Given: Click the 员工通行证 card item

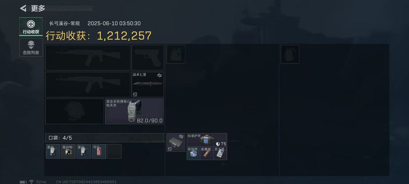Looking at the screenshot, I should click(220, 153).
